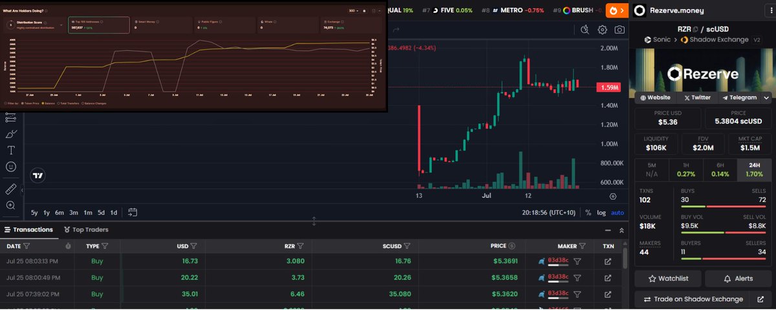Open the Rezerve Website link
Image resolution: width=776 pixels, height=310 pixels.
[655, 98]
